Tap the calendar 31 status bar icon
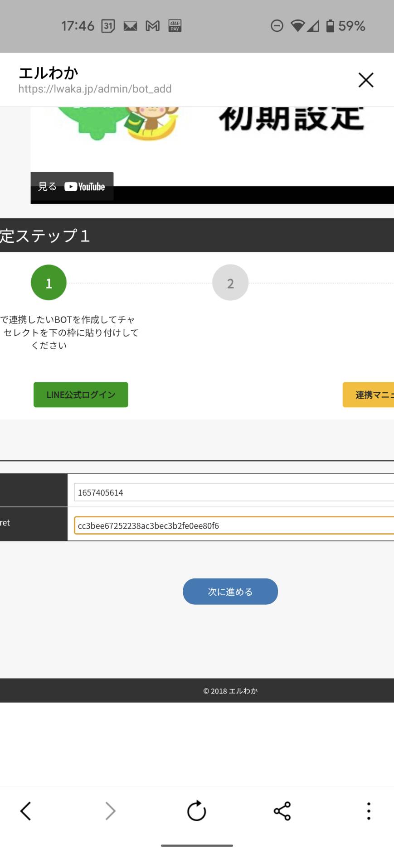394x853 pixels. pos(108,26)
